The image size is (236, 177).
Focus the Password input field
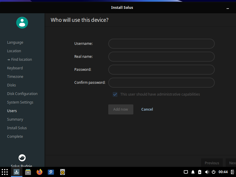(x=161, y=70)
